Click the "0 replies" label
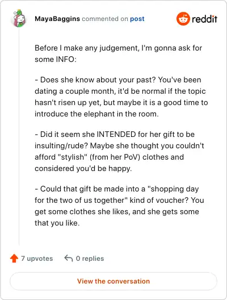The image size is (227, 300). tap(90, 259)
